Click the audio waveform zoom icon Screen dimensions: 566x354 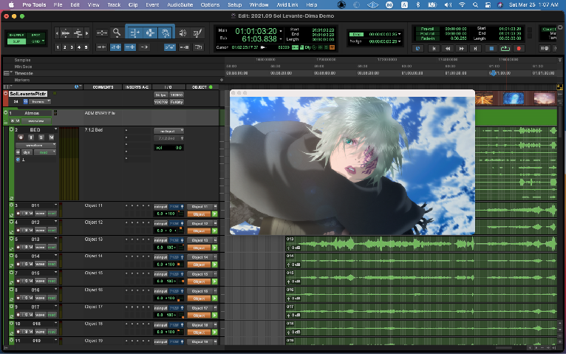click(x=65, y=33)
